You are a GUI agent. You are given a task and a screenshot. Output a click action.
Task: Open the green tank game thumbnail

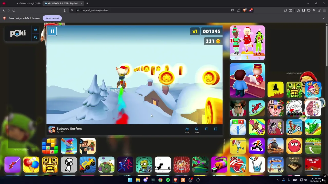coord(313,127)
